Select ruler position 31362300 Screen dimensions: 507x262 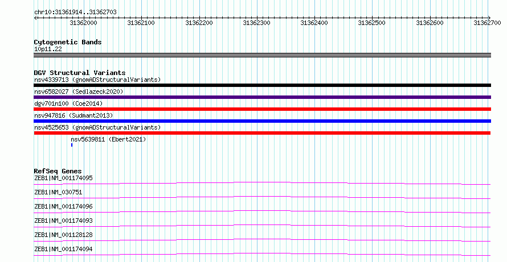[x=256, y=23]
